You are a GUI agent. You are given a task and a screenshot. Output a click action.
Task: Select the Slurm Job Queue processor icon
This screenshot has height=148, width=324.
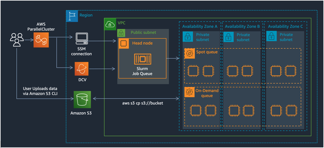pos(143,59)
